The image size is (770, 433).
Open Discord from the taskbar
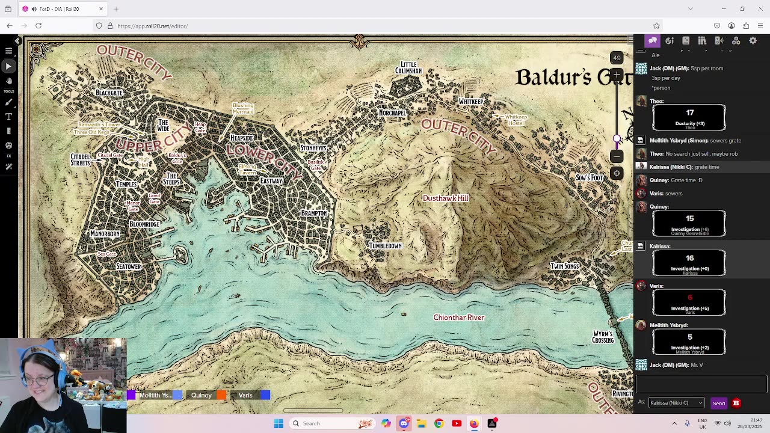point(404,423)
